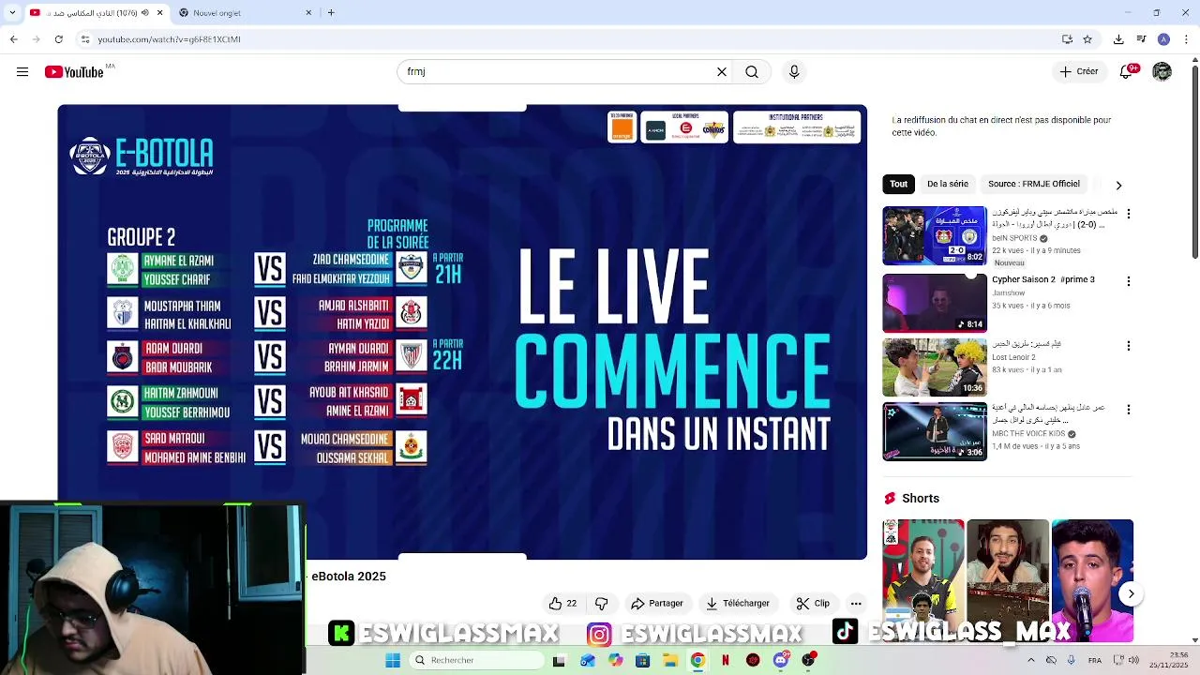
Task: Open a new browser tab with plus
Action: click(331, 13)
